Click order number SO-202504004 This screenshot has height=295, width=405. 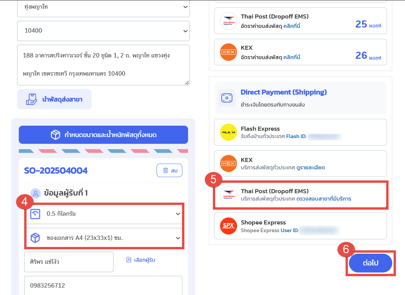coord(56,170)
